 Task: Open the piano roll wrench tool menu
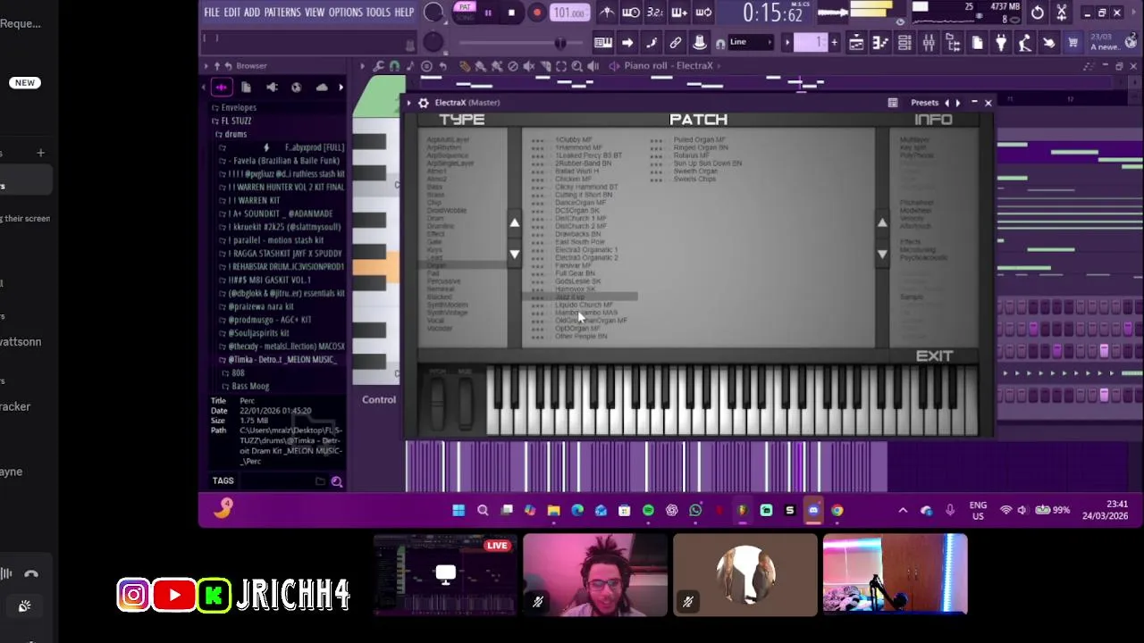tap(378, 66)
